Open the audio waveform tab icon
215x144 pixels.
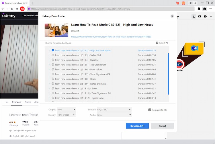click(x=211, y=16)
